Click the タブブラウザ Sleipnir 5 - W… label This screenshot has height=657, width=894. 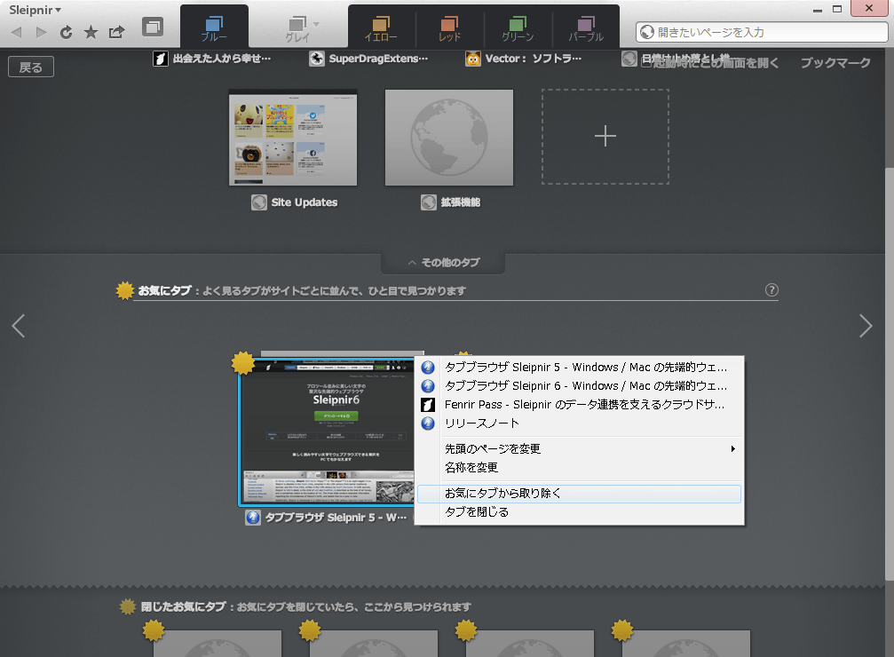point(336,518)
